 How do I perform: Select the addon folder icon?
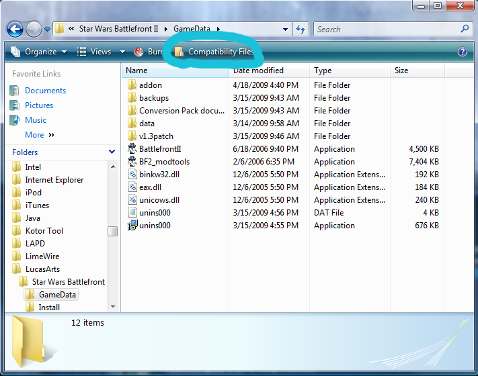(132, 85)
